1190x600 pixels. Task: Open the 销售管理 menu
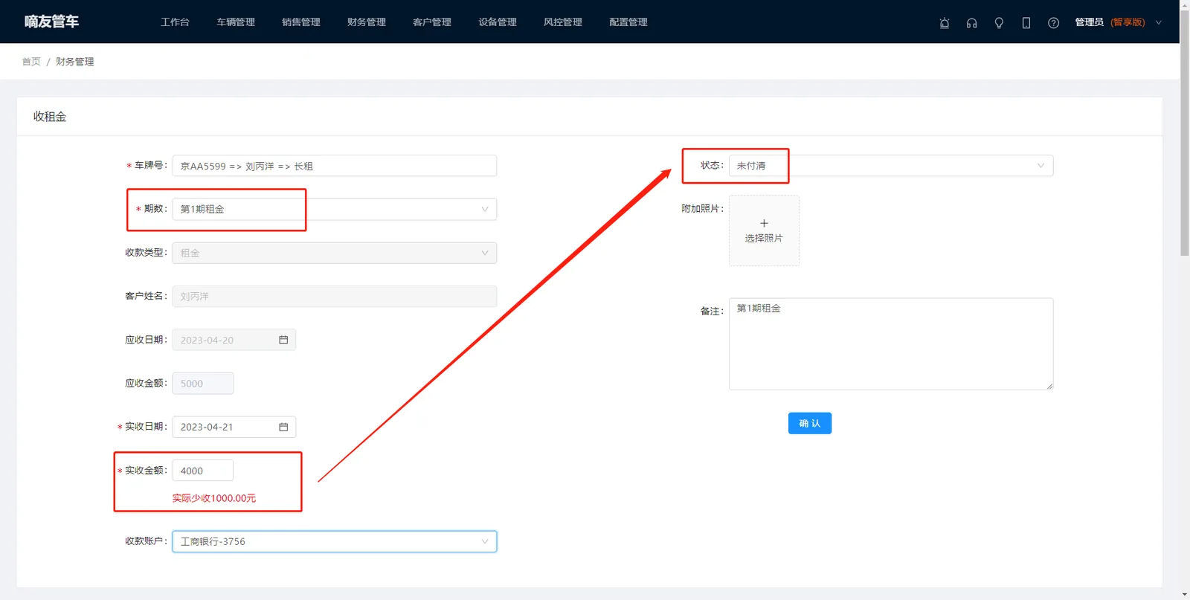click(301, 22)
